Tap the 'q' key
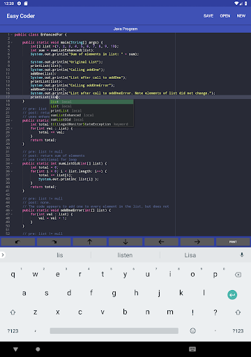The width and height of the screenshot is (251, 357). (x=13, y=275)
